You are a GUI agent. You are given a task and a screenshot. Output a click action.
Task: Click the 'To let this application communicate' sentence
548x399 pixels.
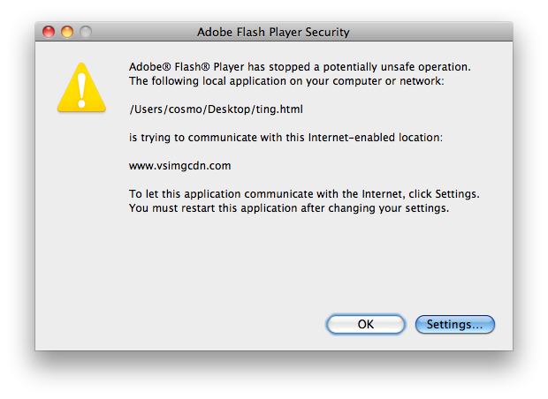304,193
